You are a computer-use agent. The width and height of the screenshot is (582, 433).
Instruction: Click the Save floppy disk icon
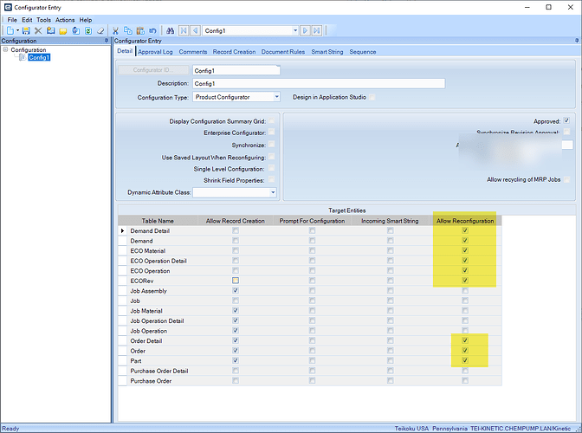pyautogui.click(x=26, y=31)
